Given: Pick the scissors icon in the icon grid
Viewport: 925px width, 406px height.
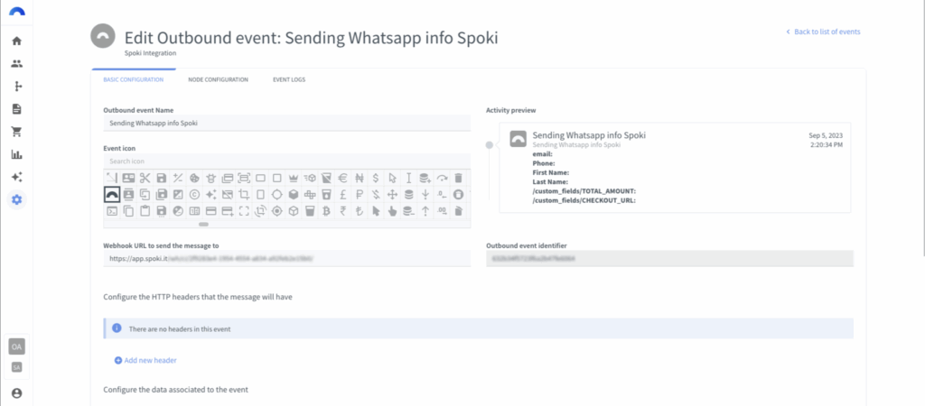Looking at the screenshot, I should tap(145, 178).
